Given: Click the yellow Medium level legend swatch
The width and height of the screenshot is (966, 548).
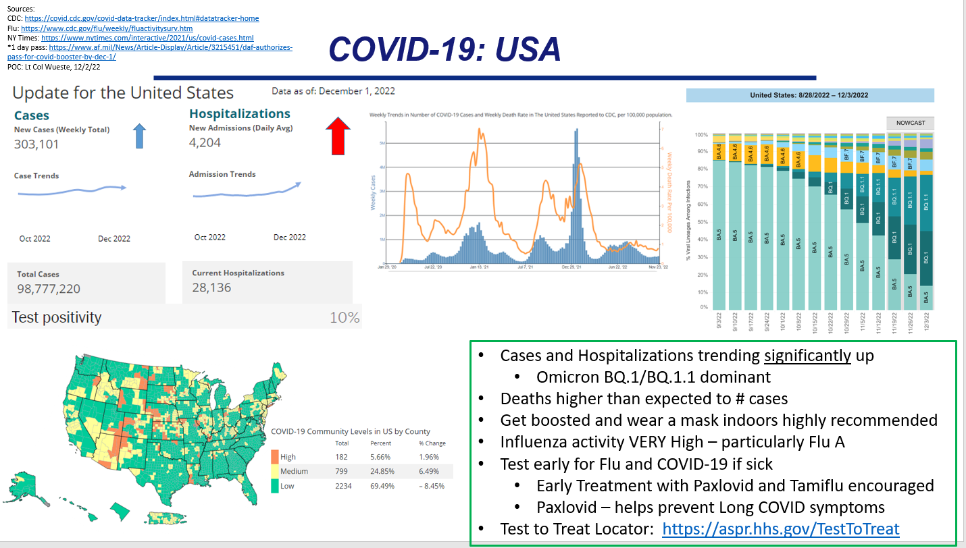Looking at the screenshot, I should pyautogui.click(x=275, y=471).
